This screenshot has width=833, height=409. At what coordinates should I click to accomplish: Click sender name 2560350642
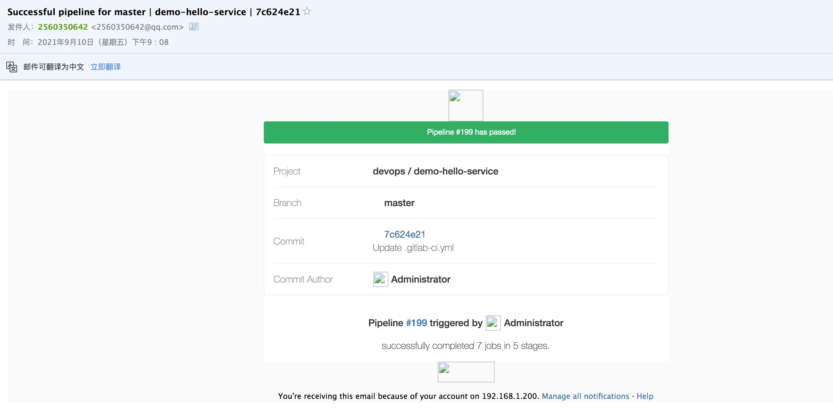63,27
